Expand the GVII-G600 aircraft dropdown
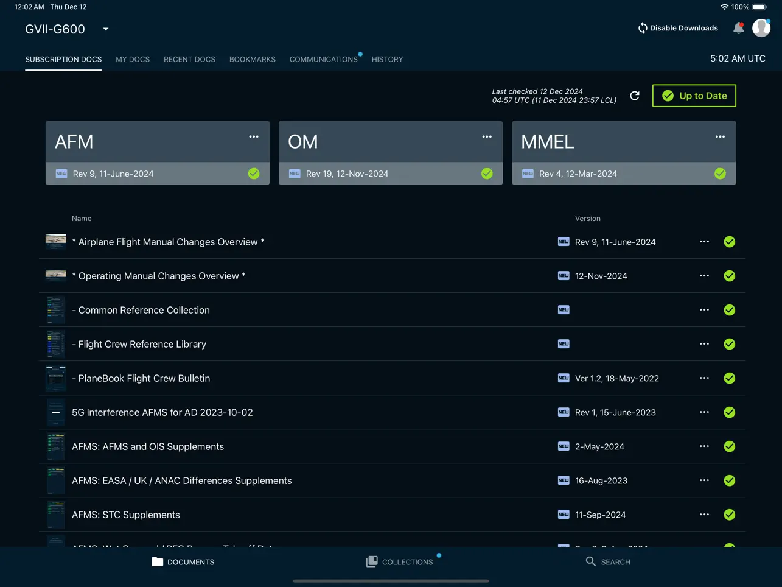782x587 pixels. click(x=105, y=29)
